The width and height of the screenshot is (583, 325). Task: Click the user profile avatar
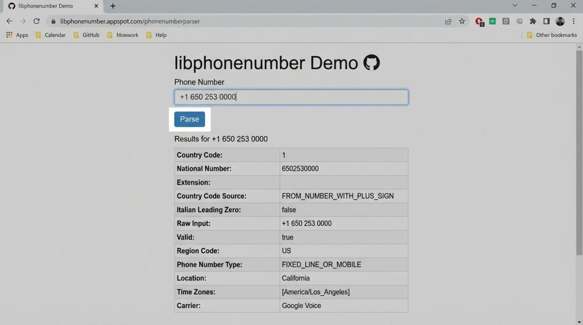coord(560,21)
